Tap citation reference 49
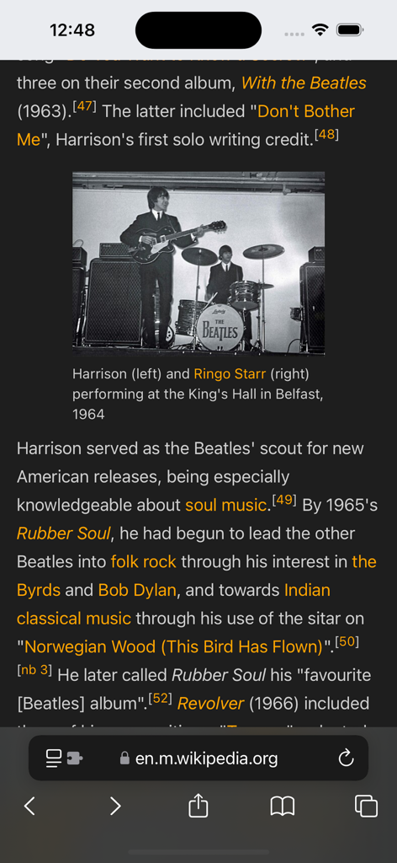The height and width of the screenshot is (863, 397). click(284, 501)
